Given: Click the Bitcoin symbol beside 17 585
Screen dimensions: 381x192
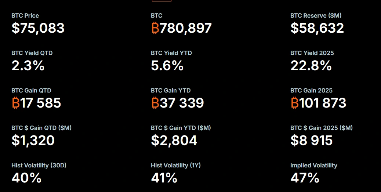Looking at the screenshot, I should (x=16, y=103).
